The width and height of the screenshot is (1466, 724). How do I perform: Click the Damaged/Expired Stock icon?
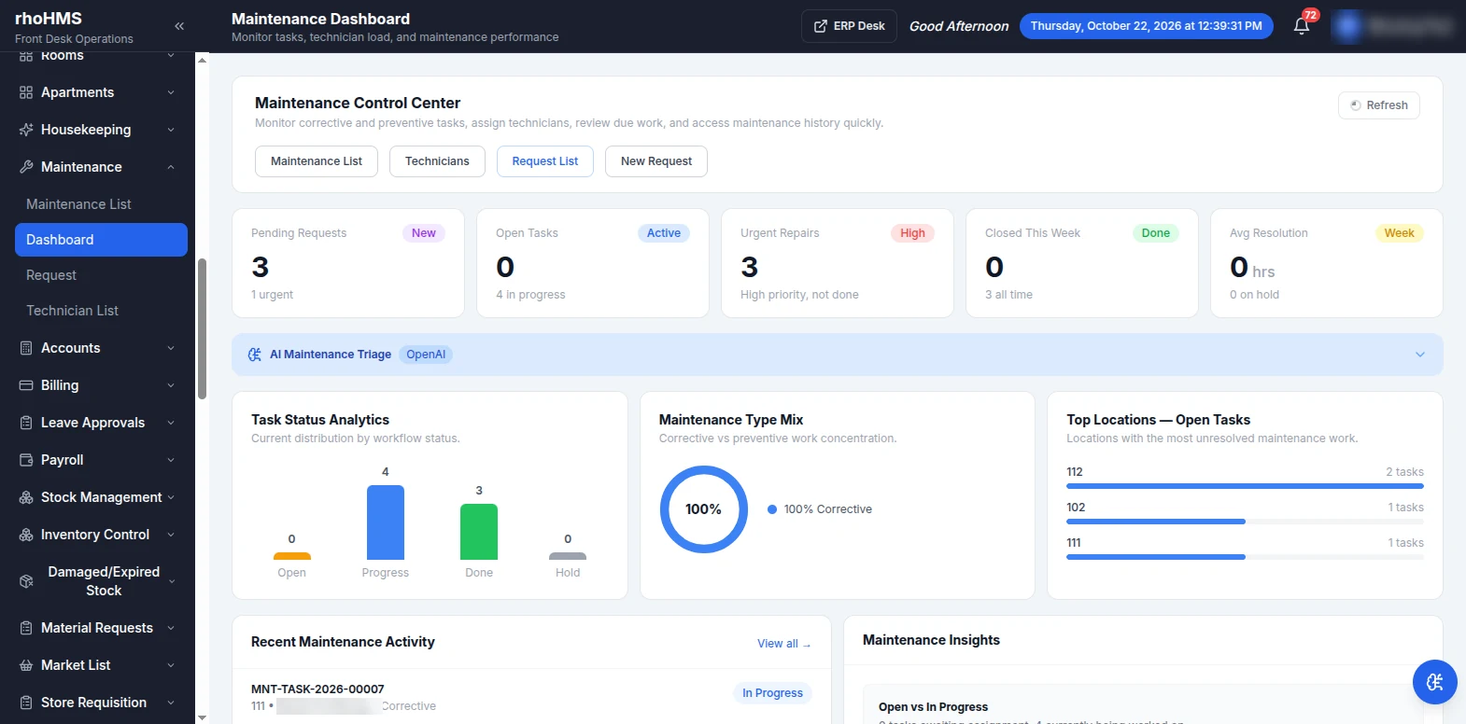[26, 581]
